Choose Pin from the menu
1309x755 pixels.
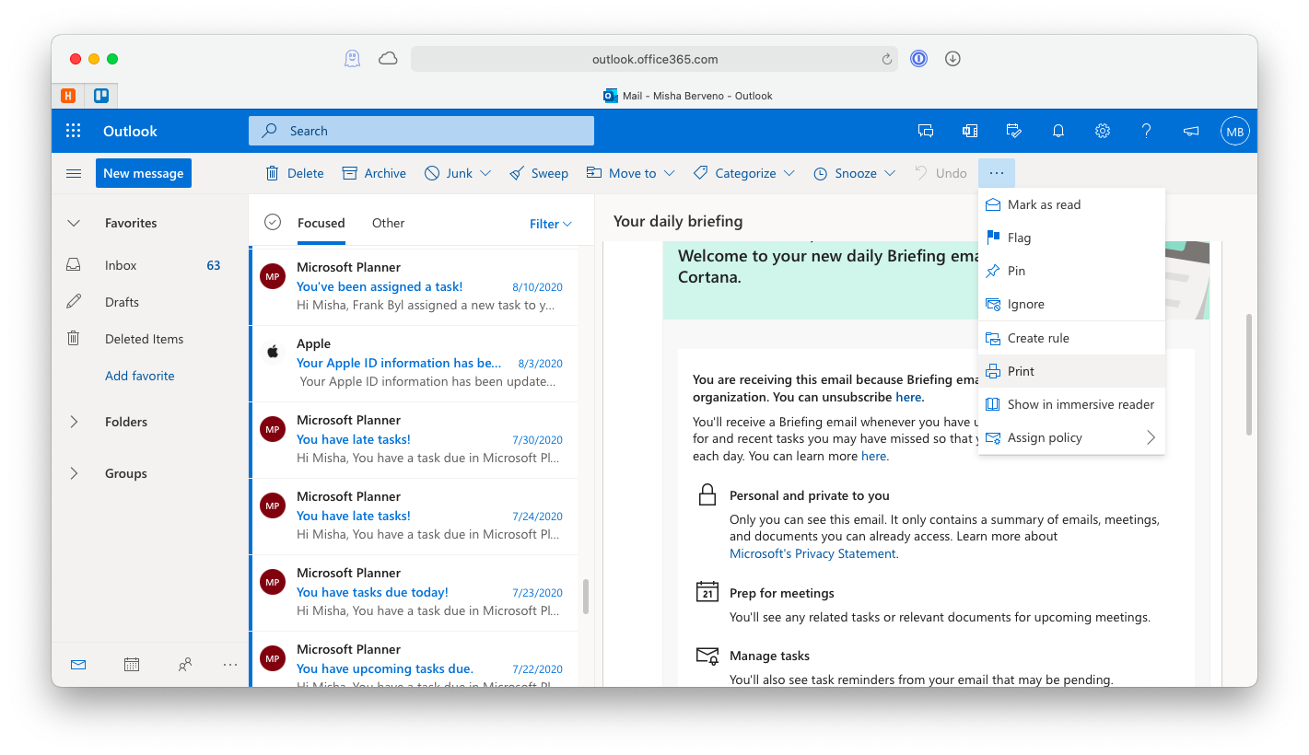point(1071,271)
